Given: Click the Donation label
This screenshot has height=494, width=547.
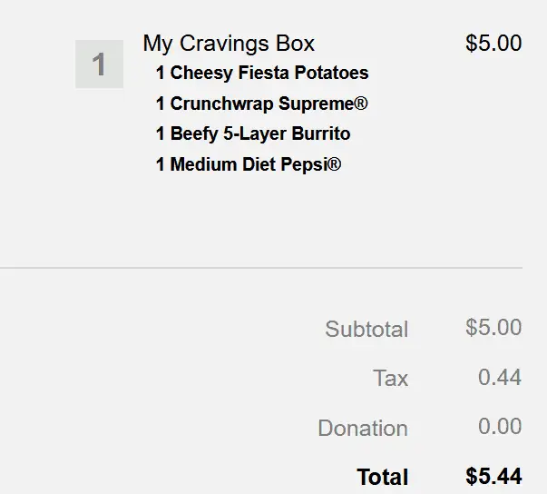Looking at the screenshot, I should tap(363, 428).
